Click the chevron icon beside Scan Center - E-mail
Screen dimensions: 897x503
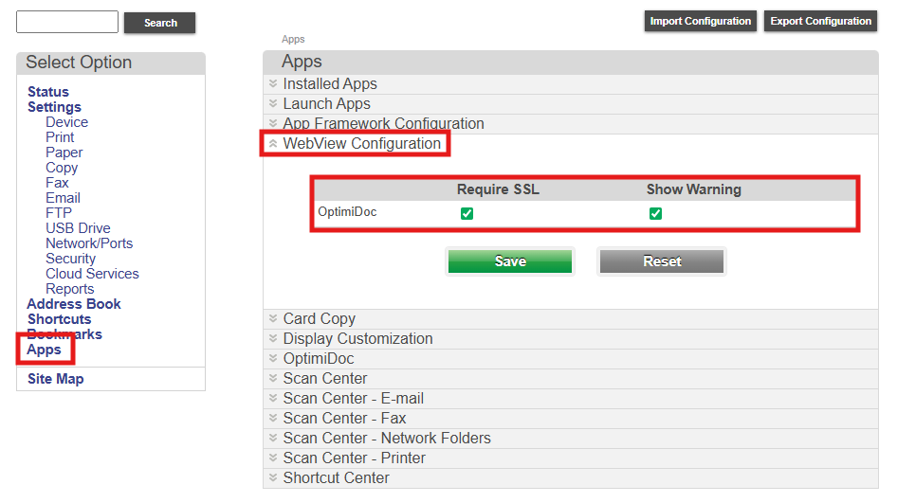(x=273, y=399)
